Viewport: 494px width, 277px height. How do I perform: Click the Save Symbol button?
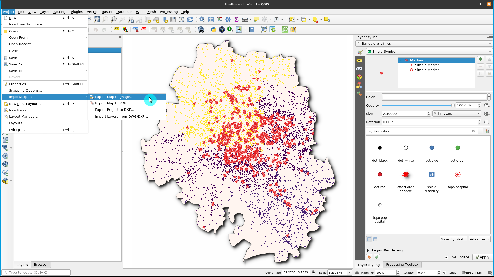point(454,239)
